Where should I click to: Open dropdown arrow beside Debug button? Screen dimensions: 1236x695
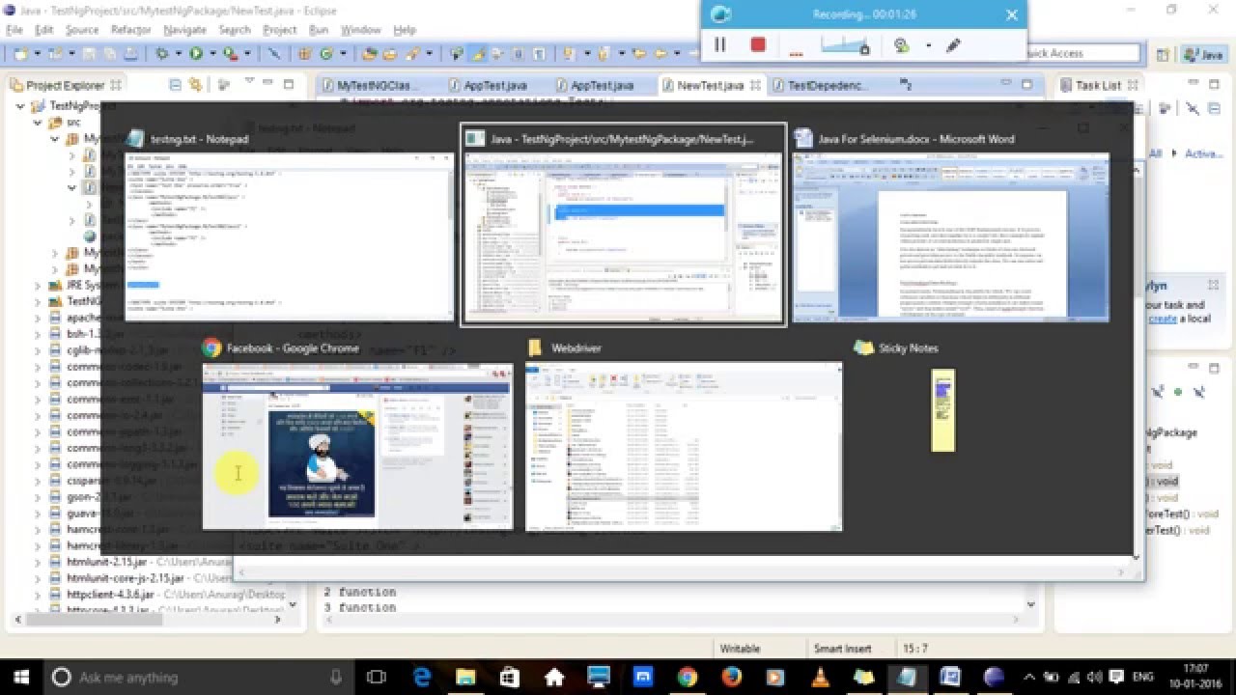[177, 54]
